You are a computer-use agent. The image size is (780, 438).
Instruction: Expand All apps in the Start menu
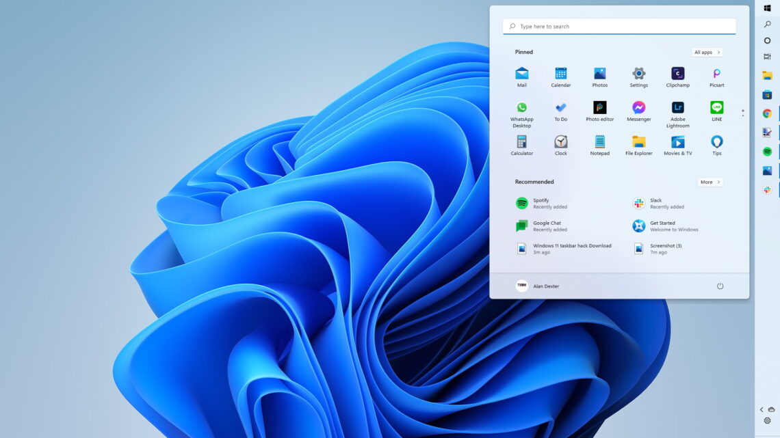click(707, 52)
